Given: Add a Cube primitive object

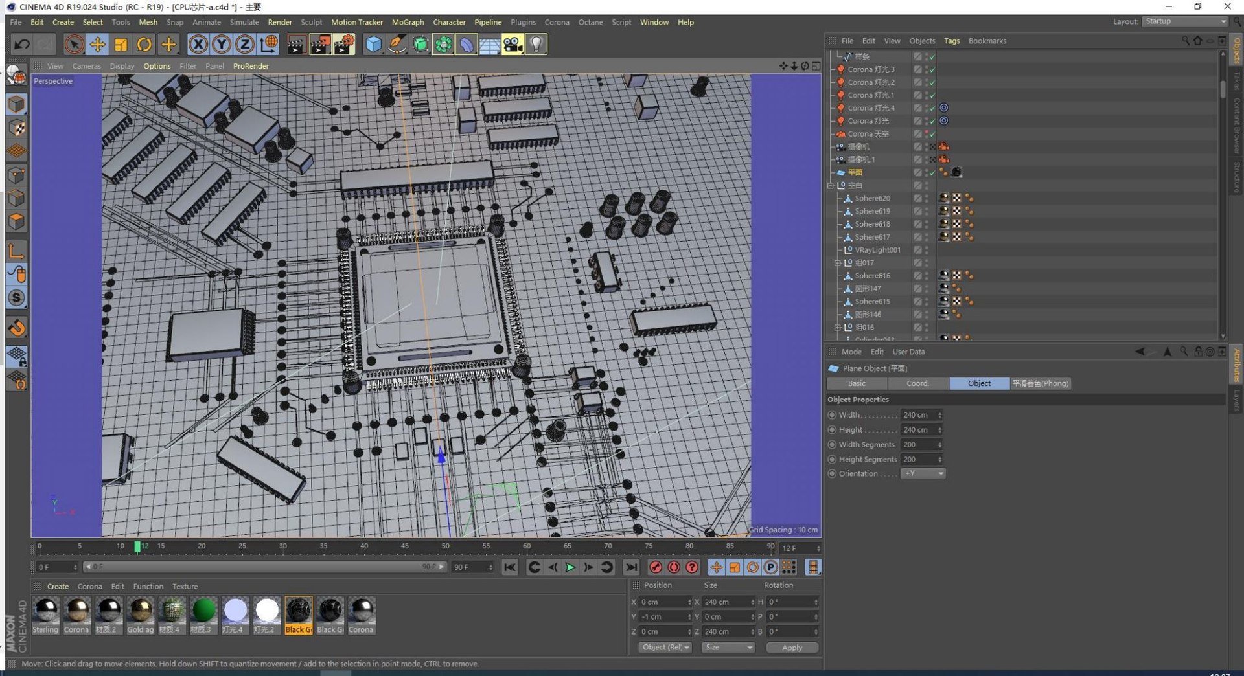Looking at the screenshot, I should 374,45.
